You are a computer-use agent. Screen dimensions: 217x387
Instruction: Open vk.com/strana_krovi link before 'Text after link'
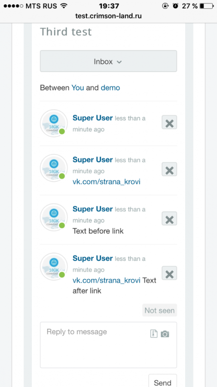tap(107, 281)
